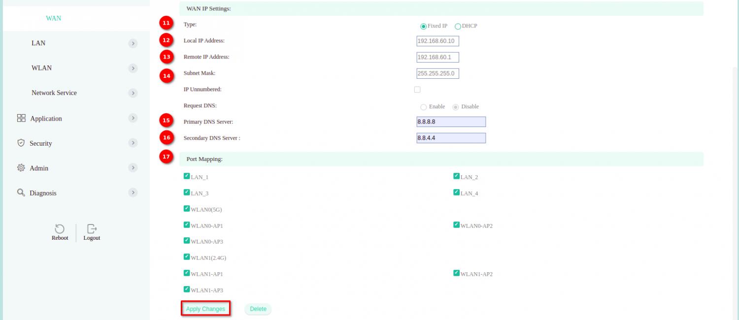Click the red step 17 marker
This screenshot has height=320, width=739.
coord(167,157)
